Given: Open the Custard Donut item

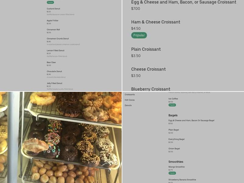Looking at the screenshot, I should tap(53, 9).
